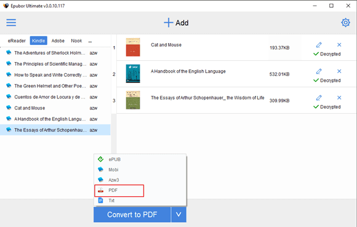Viewport: 357px width, 227px height.
Task: Edit metadata of Handbook of English Language
Action: [319, 71]
